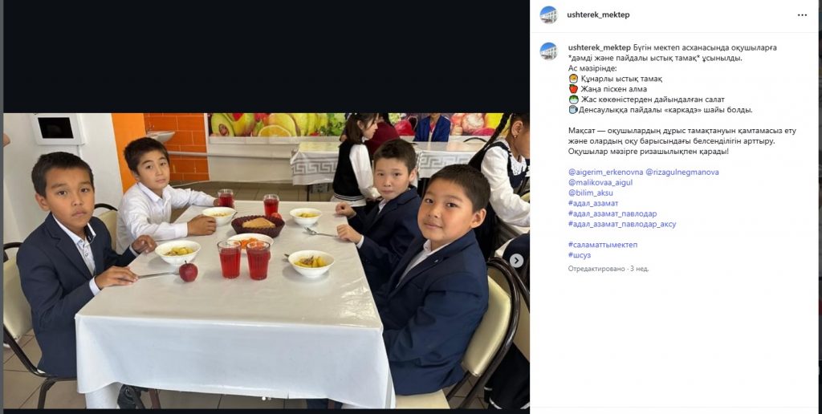822x414 pixels.
Task: Click the profile avatar beside the caption
Action: click(548, 51)
